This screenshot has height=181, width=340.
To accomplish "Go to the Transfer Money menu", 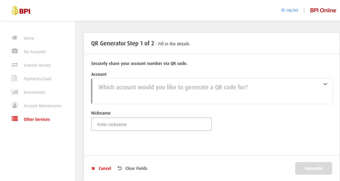I will tap(37, 65).
